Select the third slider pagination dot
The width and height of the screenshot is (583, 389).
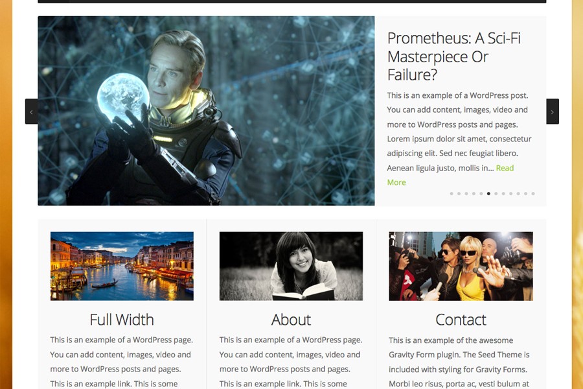466,194
